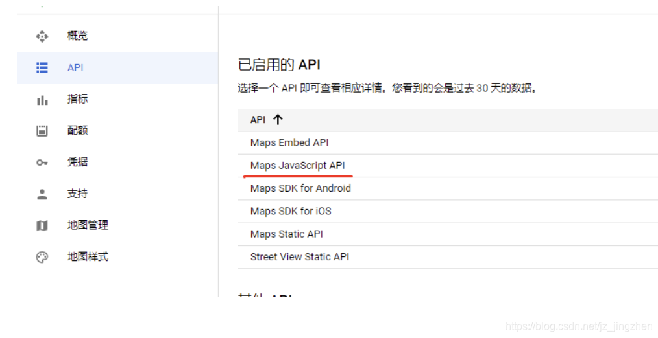
Task: Sort by API column arrow
Action: [x=278, y=120]
